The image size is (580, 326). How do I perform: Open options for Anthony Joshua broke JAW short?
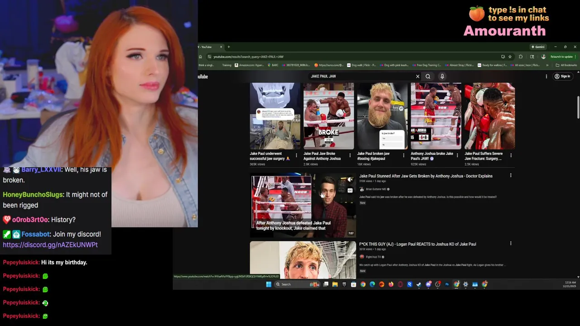coord(457,155)
